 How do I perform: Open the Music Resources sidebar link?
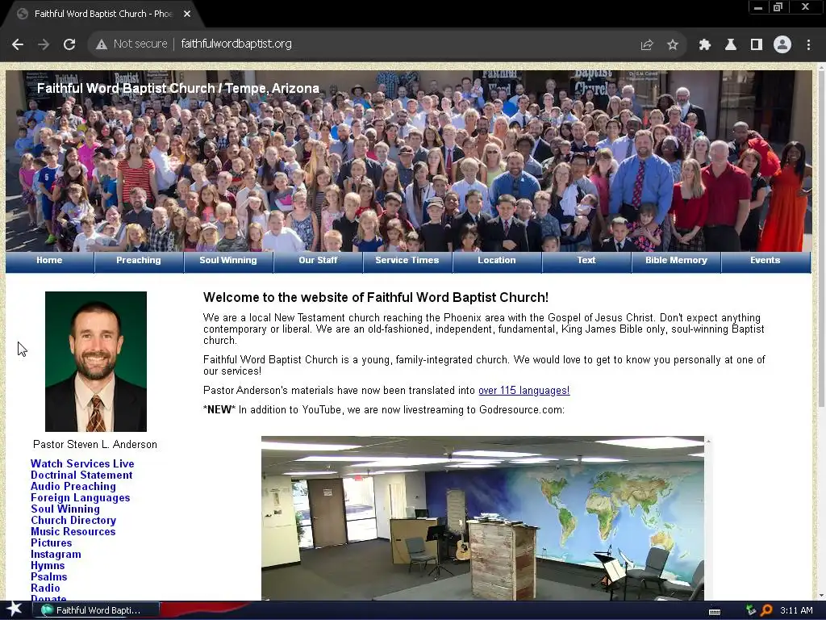(x=73, y=531)
